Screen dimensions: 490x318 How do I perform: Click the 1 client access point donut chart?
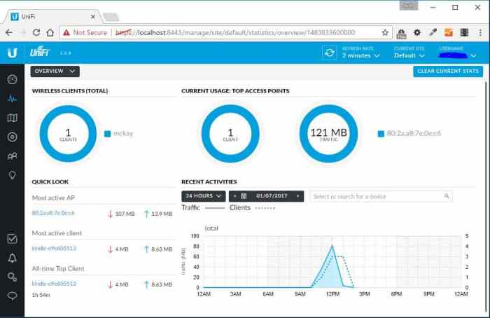pyautogui.click(x=230, y=134)
